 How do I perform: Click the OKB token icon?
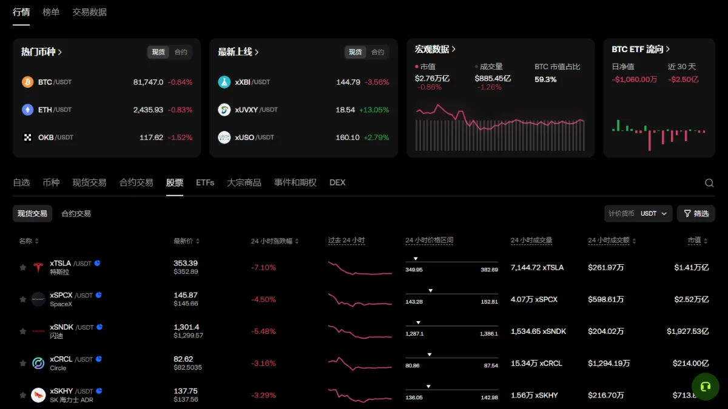pyautogui.click(x=27, y=138)
